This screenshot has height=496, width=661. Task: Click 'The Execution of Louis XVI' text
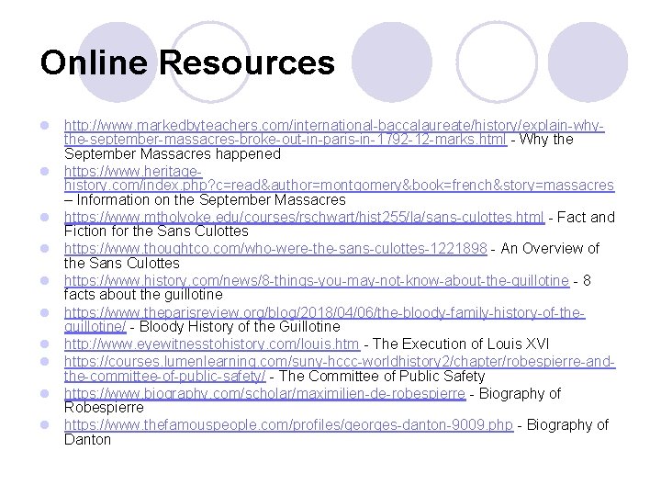461,344
